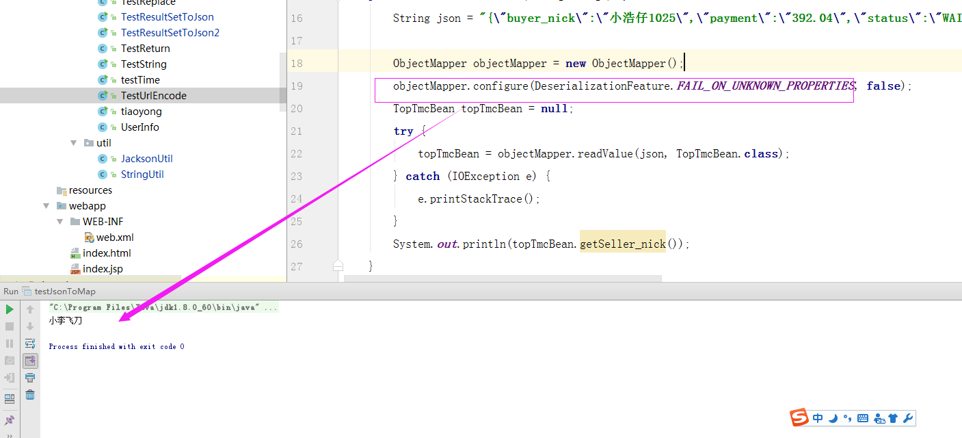Switch Chinese/English punctuation mode
The image size is (962, 438).
pyautogui.click(x=848, y=417)
